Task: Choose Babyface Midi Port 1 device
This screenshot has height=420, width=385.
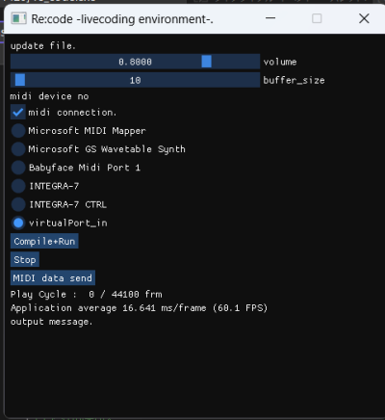Action: (18, 168)
